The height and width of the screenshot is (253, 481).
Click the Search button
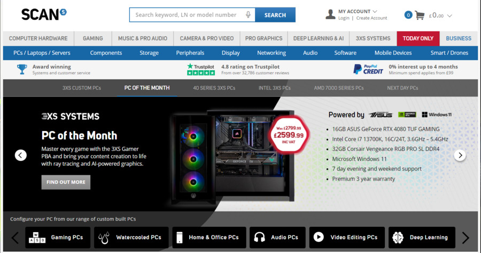pos(275,15)
